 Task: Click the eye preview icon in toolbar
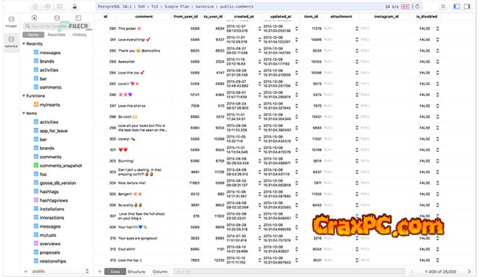click(47, 6)
